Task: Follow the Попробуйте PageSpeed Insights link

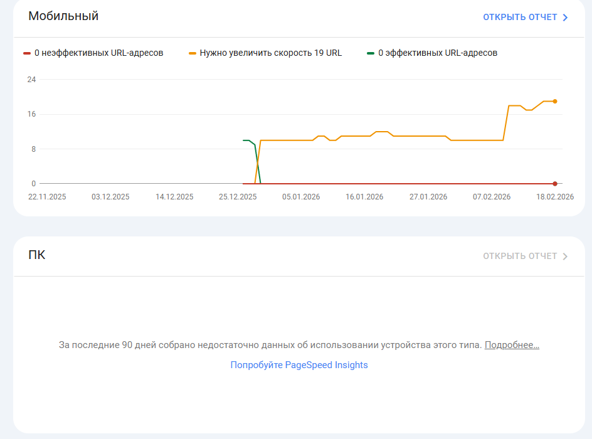Action: click(x=299, y=365)
